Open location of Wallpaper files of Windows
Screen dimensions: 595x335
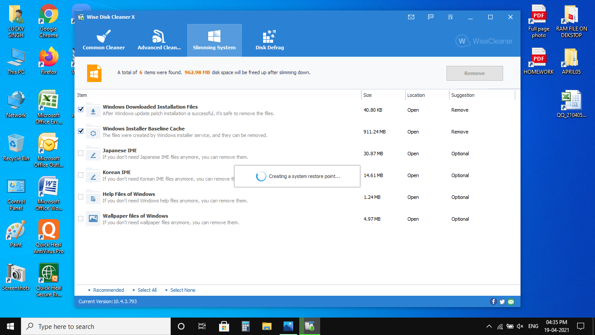pos(413,219)
